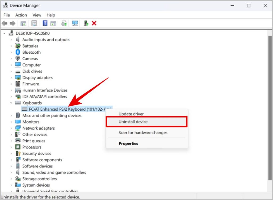Click the Device Manager title bar icon
This screenshot has height=200, width=273.
[x=5, y=5]
